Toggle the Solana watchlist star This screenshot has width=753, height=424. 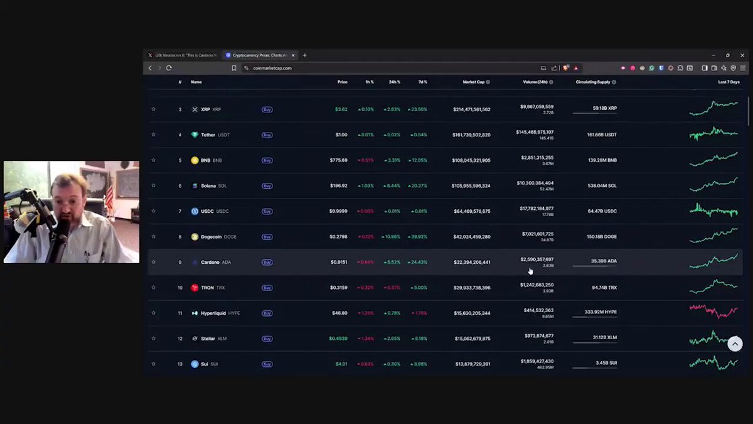[x=153, y=186]
